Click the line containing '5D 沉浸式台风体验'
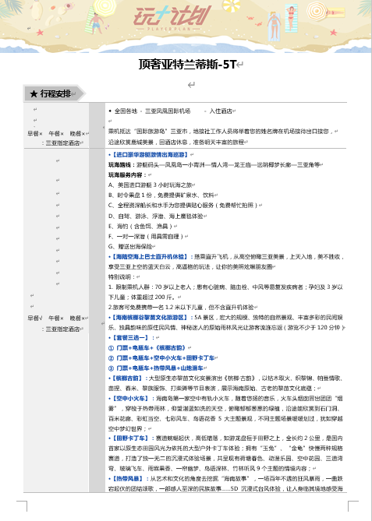 pyautogui.click(x=225, y=489)
